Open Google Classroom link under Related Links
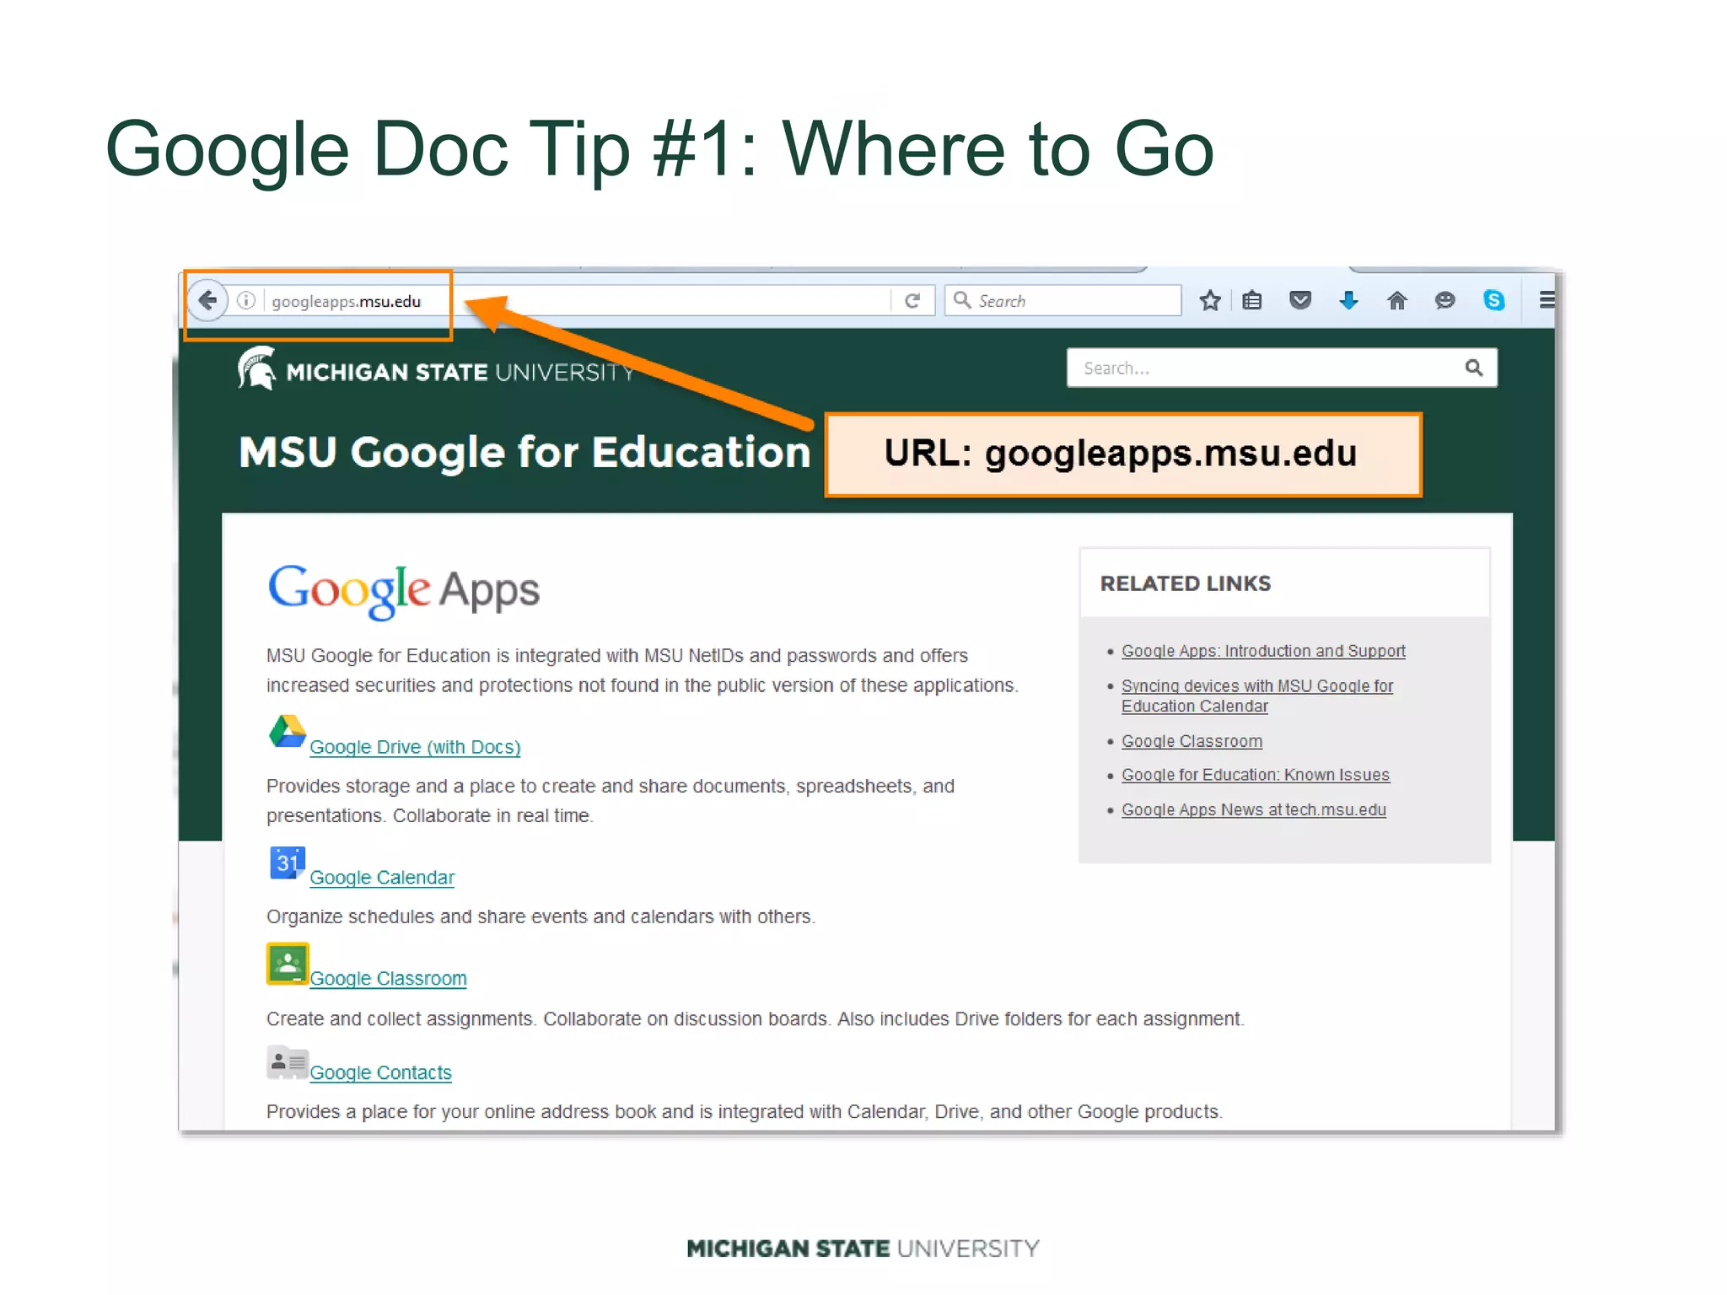 pos(1192,742)
